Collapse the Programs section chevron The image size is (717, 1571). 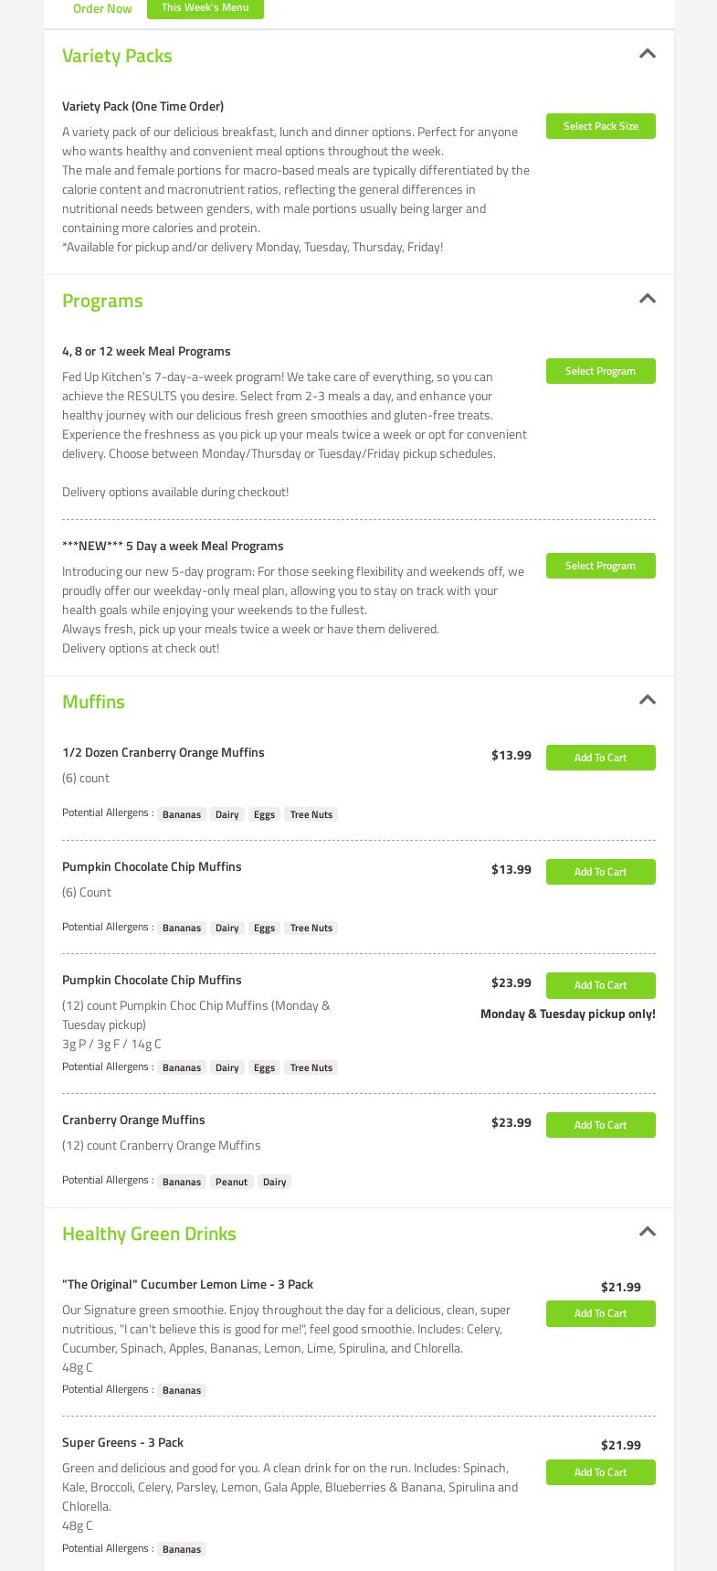[648, 299]
